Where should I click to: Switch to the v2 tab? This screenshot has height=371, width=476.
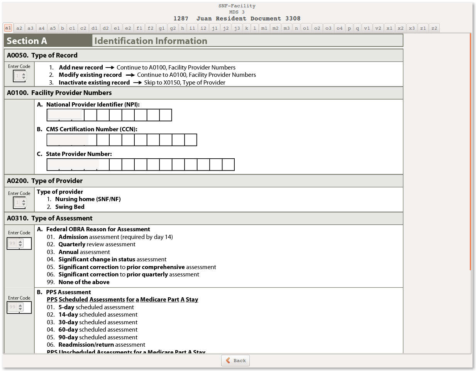(378, 28)
